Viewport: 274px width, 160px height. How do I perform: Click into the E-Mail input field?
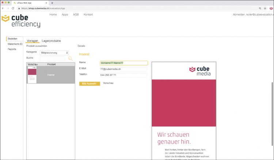(123, 69)
